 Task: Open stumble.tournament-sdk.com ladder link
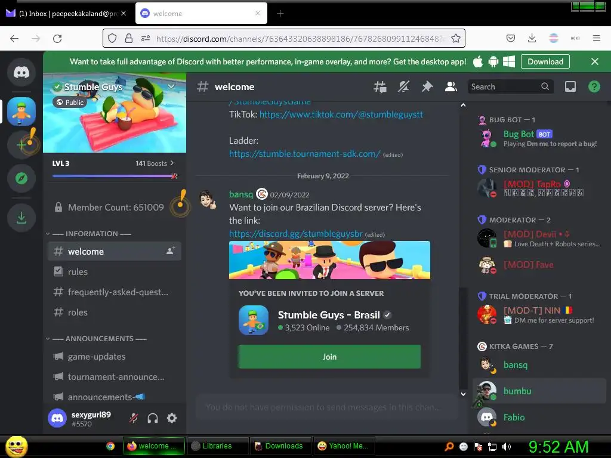[304, 154]
